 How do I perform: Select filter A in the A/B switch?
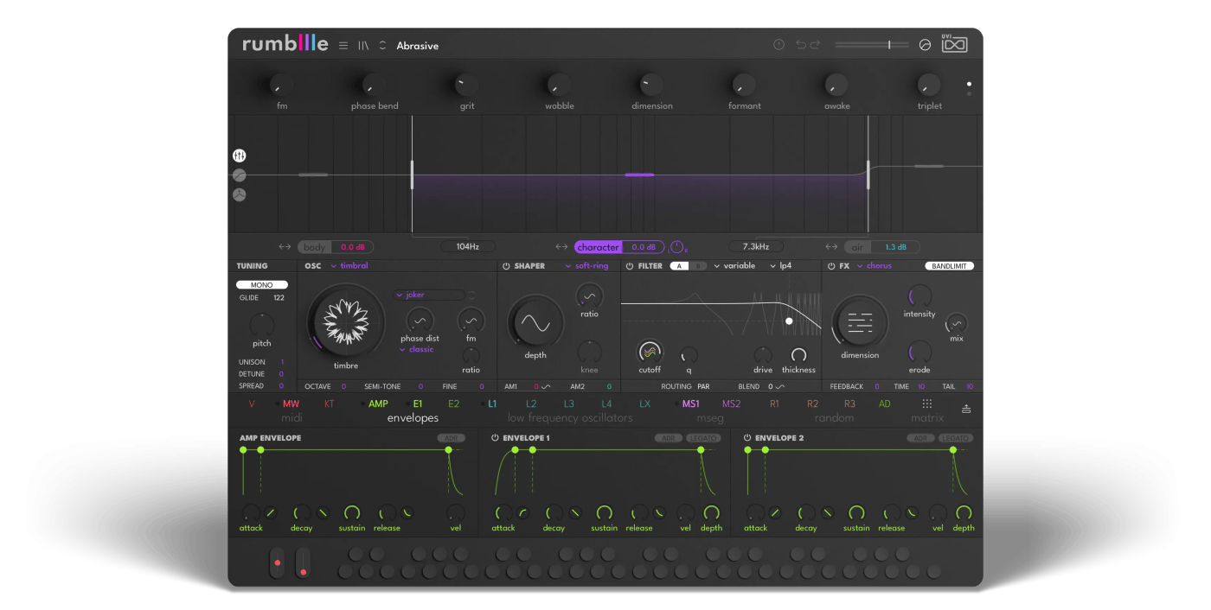[679, 266]
